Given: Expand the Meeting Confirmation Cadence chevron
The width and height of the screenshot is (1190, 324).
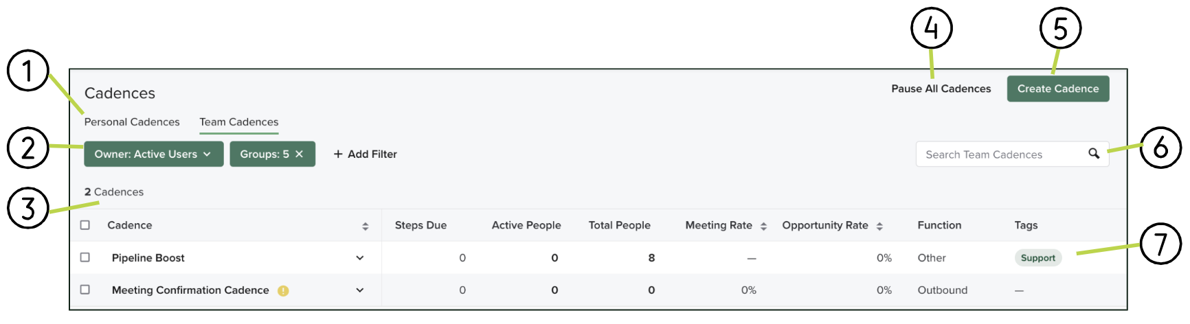Looking at the screenshot, I should (360, 290).
